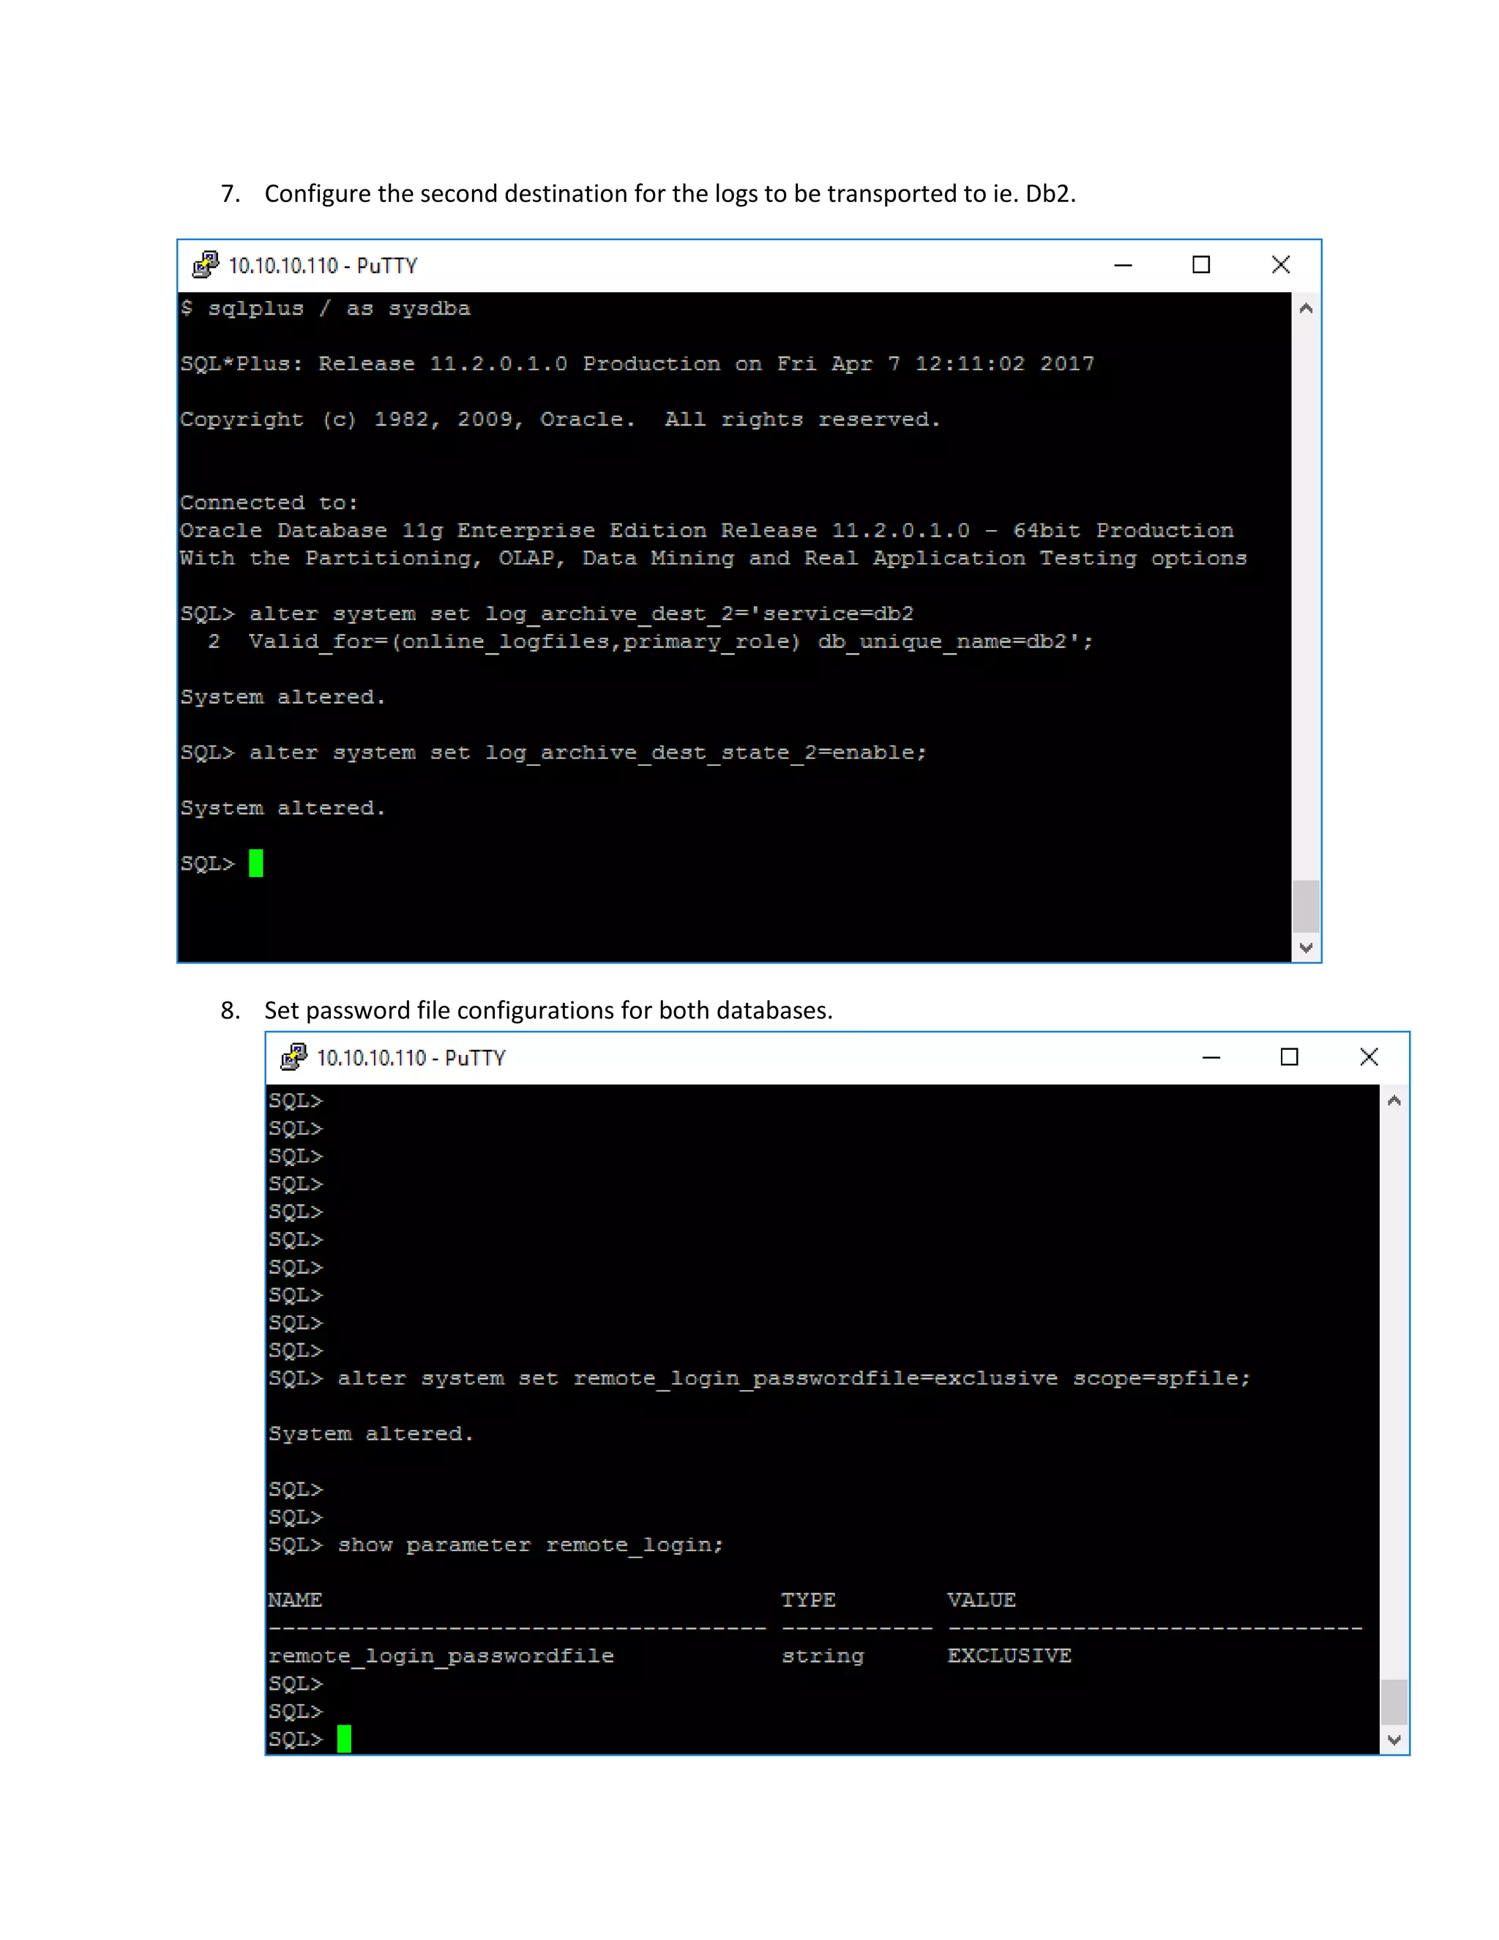The height and width of the screenshot is (1940, 1499).
Task: Click the second window's title '10.10.10.110 - PuTTY'
Action: (411, 1058)
